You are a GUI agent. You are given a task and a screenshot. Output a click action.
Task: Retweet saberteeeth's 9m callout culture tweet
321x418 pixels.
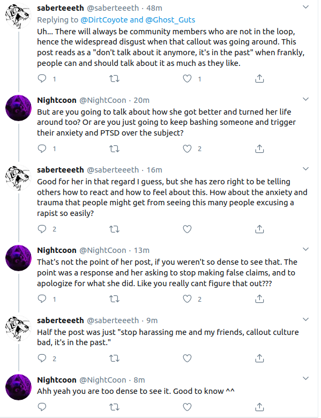(x=115, y=359)
